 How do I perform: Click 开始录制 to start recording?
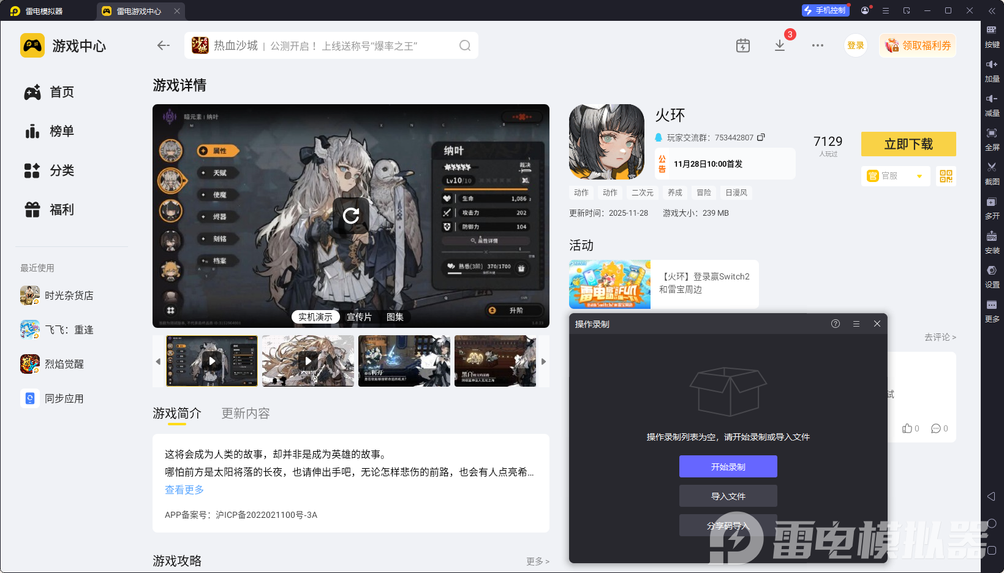(728, 466)
